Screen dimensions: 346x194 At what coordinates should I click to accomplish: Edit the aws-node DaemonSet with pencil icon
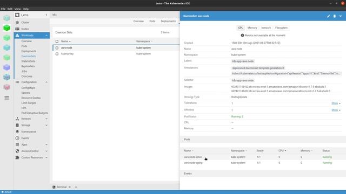[329, 16]
